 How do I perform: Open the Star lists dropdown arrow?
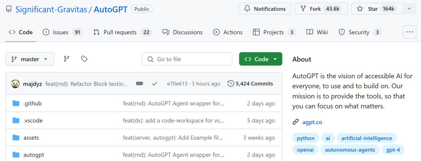(409, 9)
